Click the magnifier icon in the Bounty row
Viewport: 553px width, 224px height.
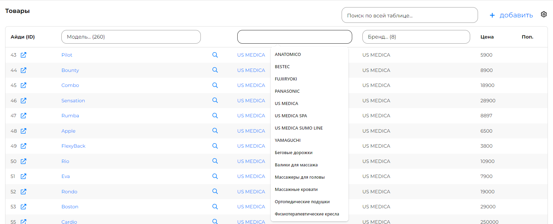tap(215, 70)
